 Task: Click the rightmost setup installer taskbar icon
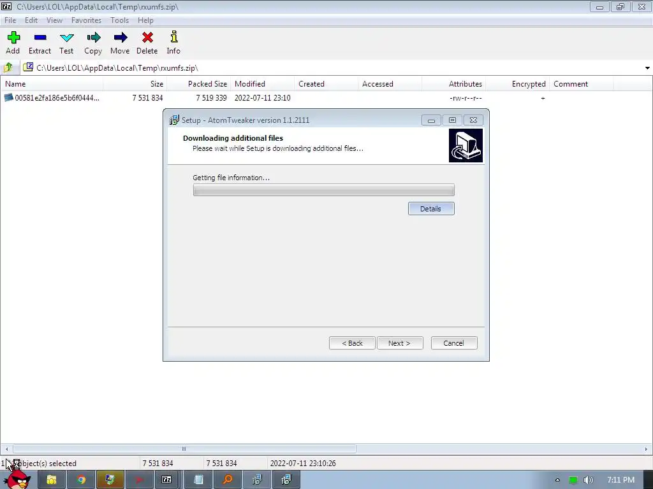click(286, 480)
